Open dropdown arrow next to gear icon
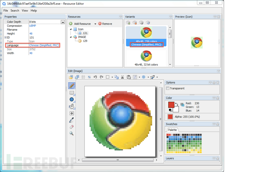Screen dimensions: 253x172 pyautogui.click(x=148, y=77)
